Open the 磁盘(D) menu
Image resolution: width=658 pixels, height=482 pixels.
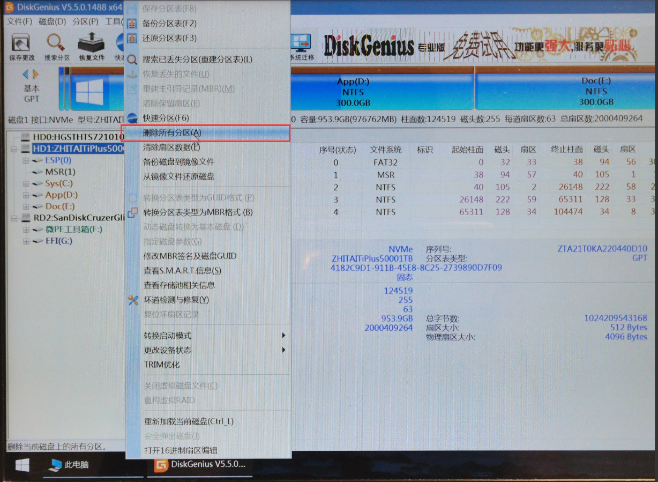pyautogui.click(x=53, y=22)
